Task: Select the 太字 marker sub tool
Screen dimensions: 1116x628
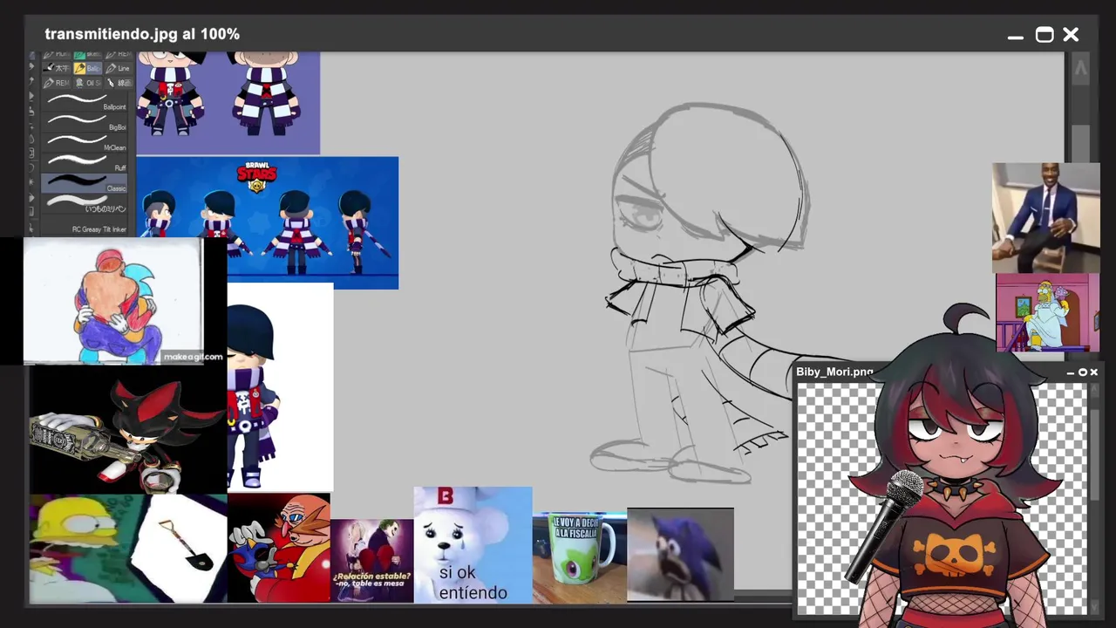Action: click(x=58, y=68)
